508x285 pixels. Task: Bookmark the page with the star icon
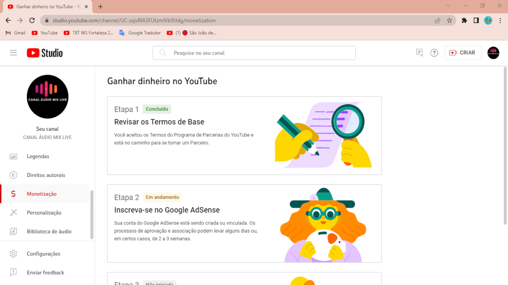pos(449,21)
